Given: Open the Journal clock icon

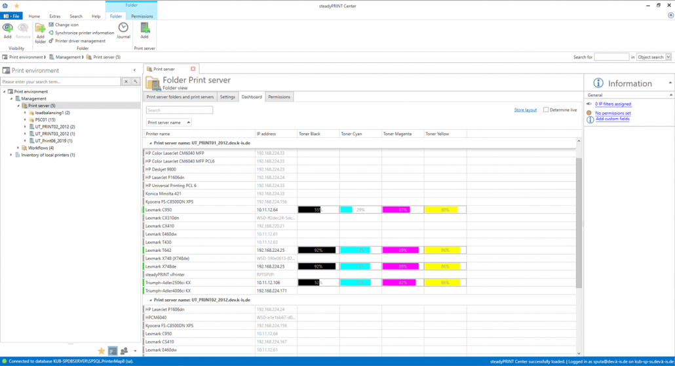Looking at the screenshot, I should coord(123,28).
